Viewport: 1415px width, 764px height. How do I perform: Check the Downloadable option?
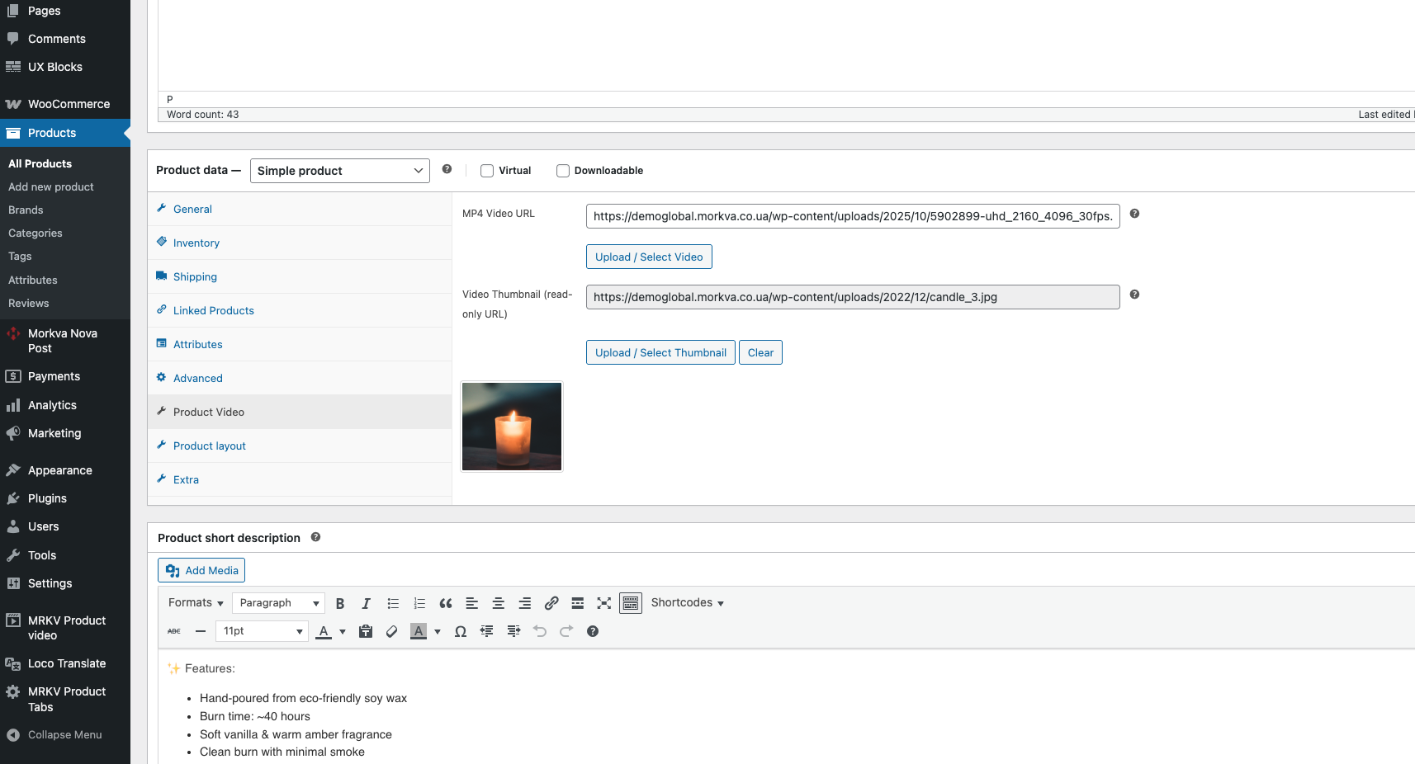(x=563, y=171)
